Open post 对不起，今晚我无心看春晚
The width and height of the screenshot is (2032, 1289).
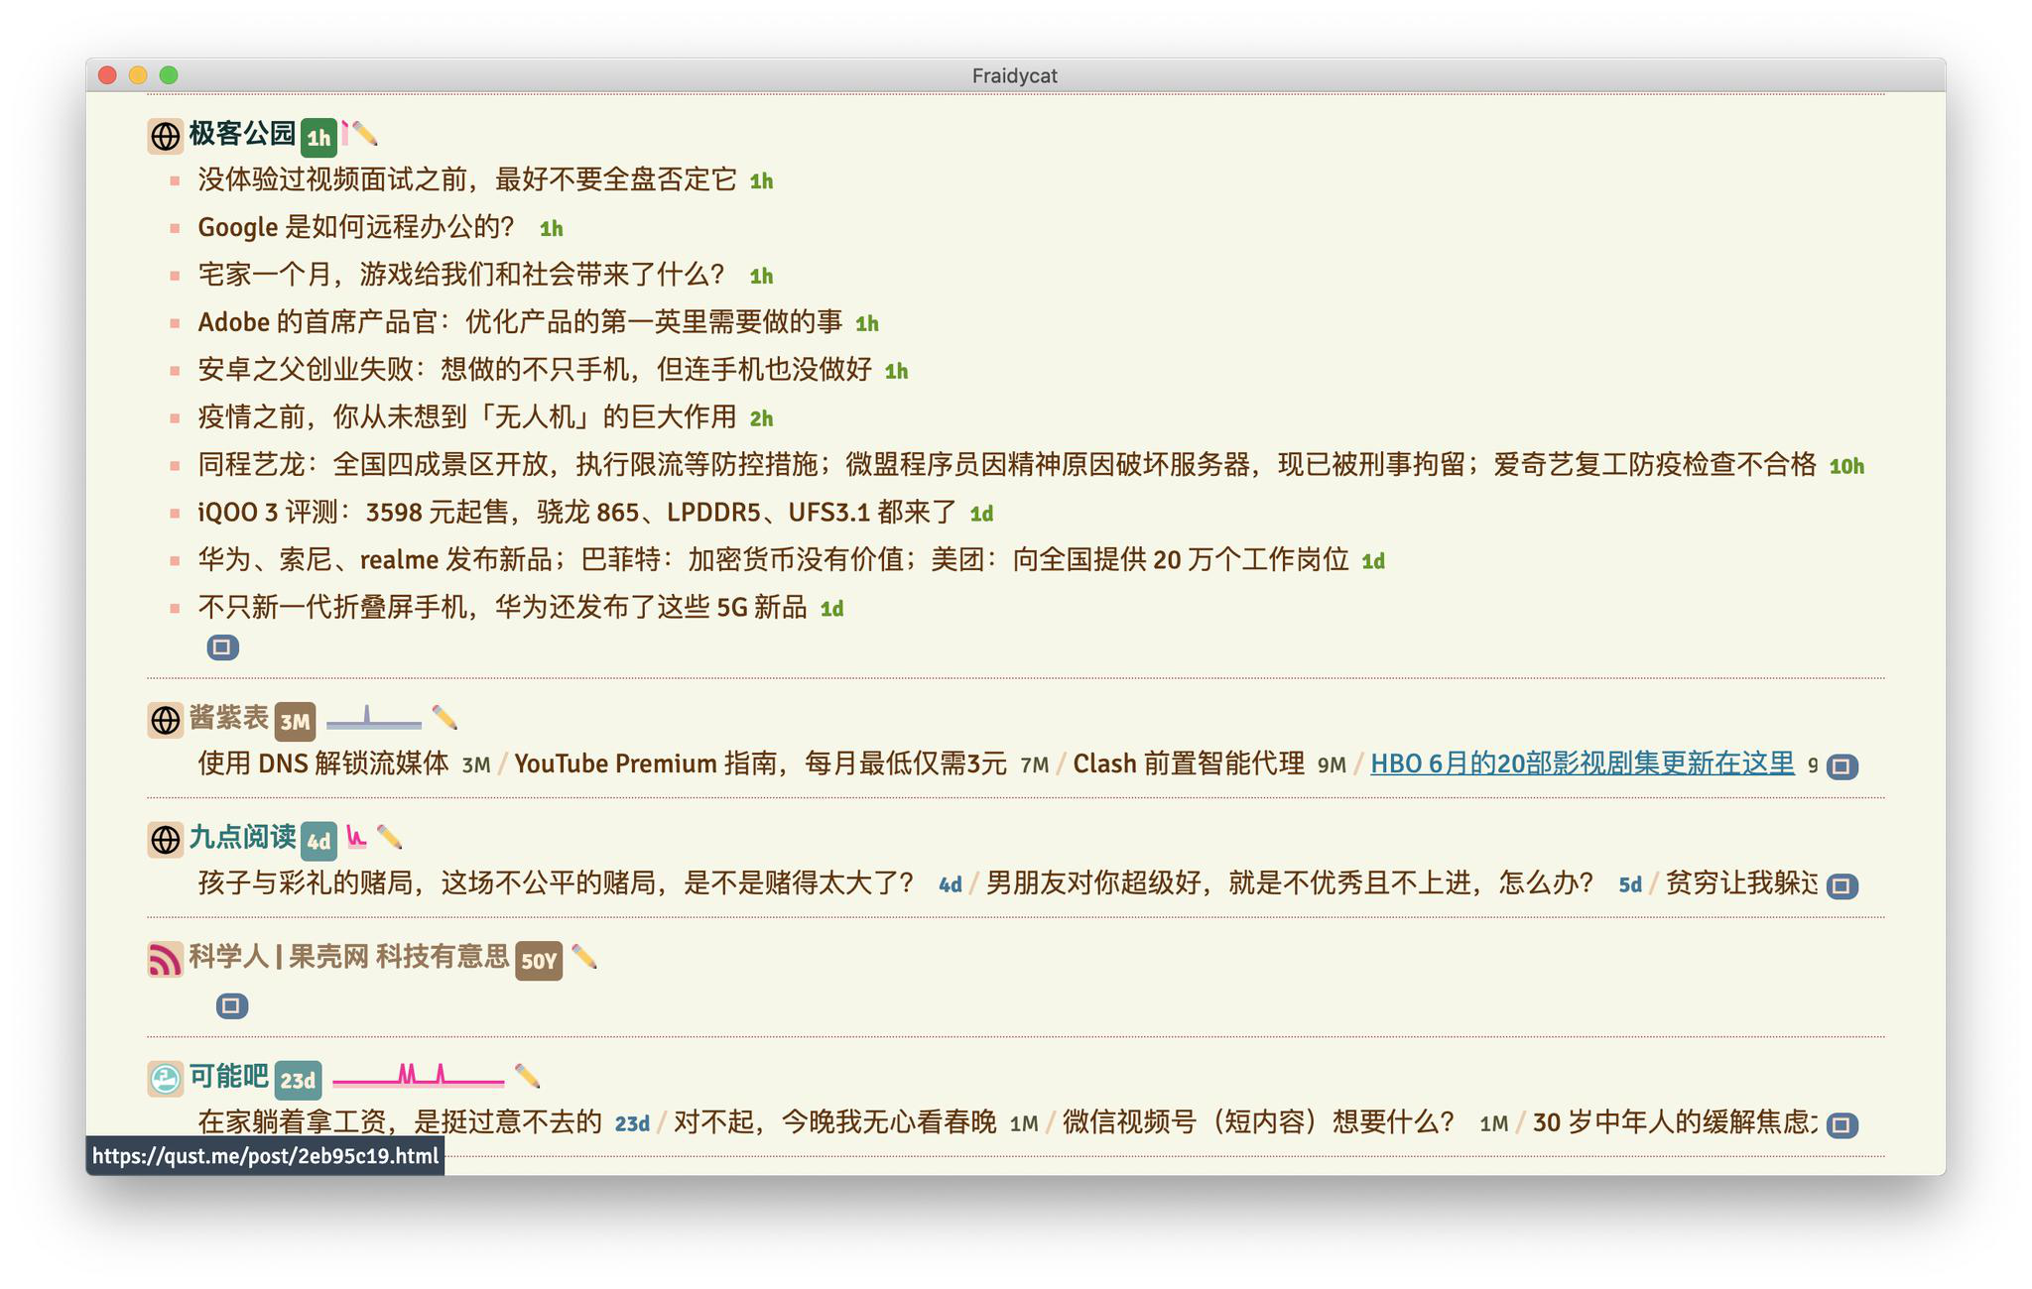(835, 1121)
